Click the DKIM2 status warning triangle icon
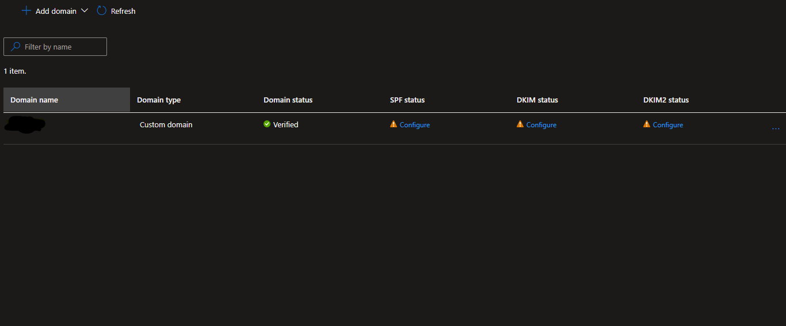Viewport: 786px width, 326px height. pos(647,124)
